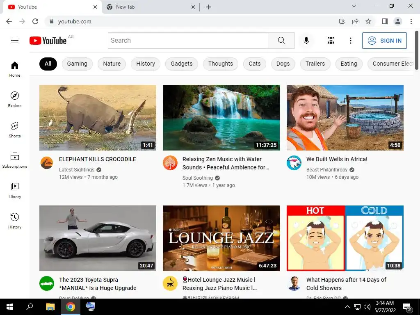Expand the tab search chevron
The height and width of the screenshot is (315, 420).
(354, 6)
